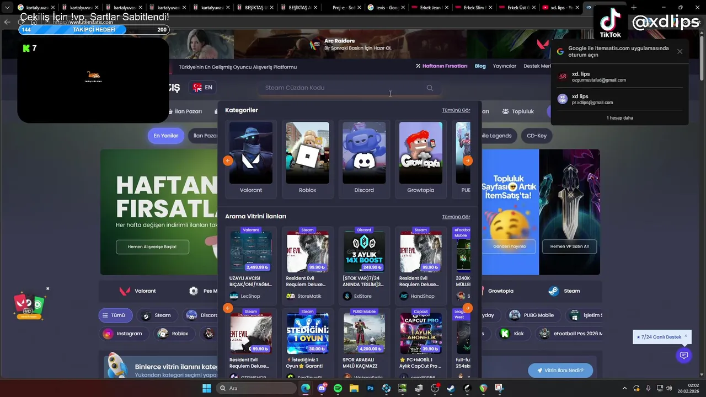Open Spotify from the taskbar
Image resolution: width=706 pixels, height=397 pixels.
338,388
